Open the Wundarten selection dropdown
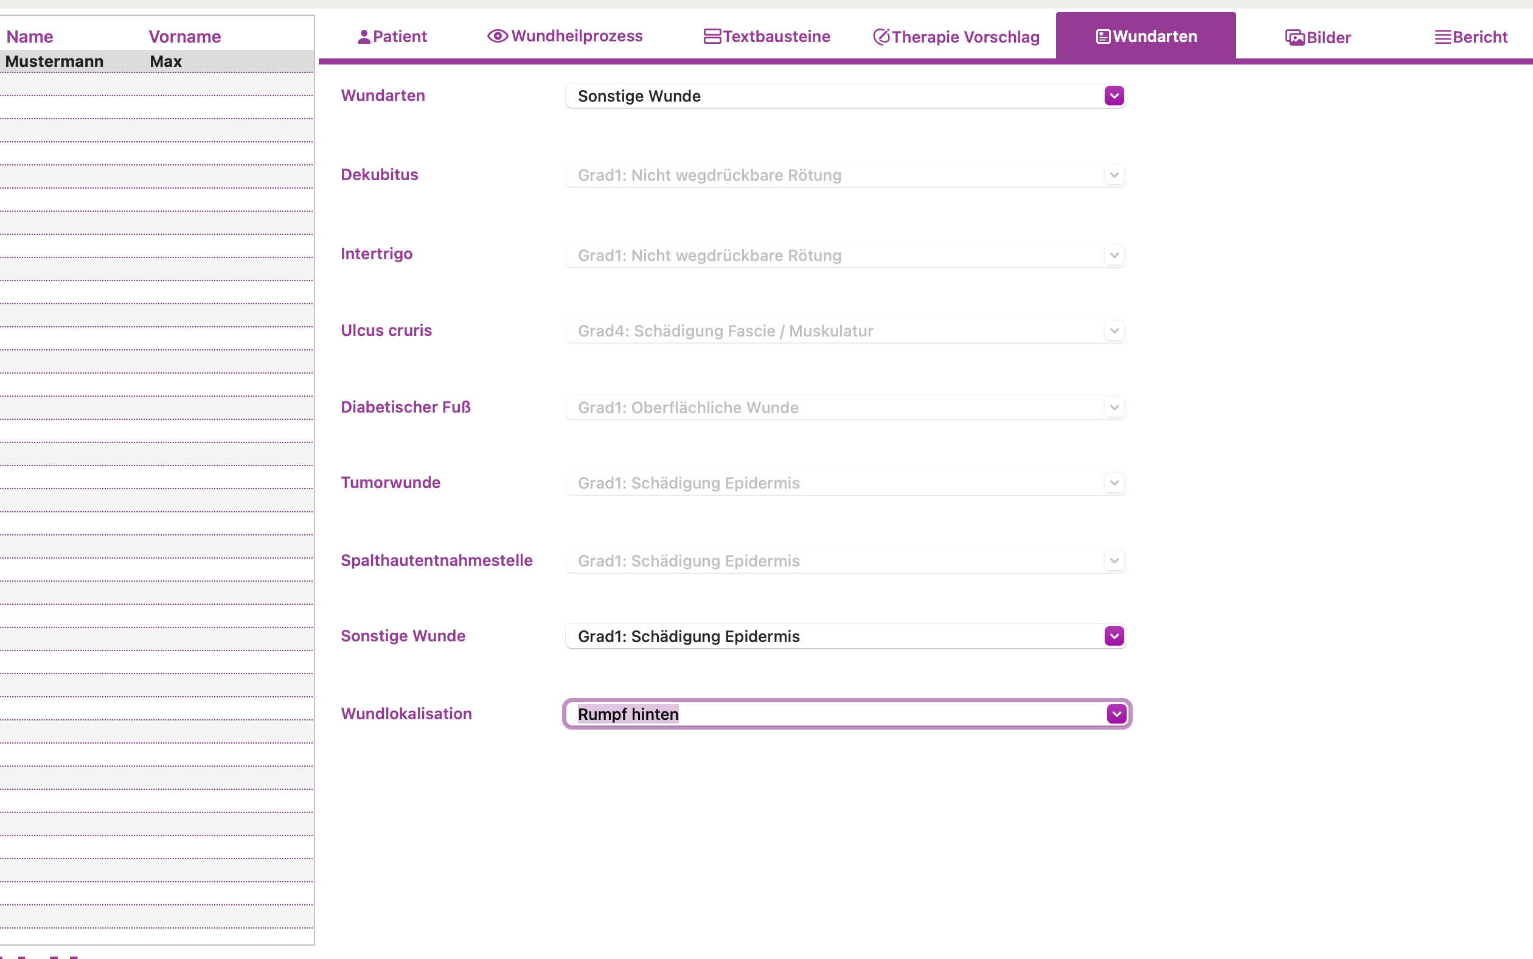The image size is (1533, 959). pos(1114,95)
